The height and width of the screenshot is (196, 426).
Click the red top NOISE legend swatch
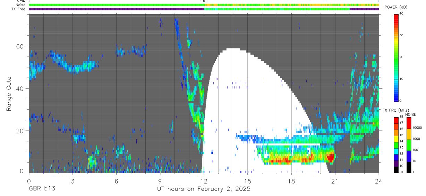409,123
